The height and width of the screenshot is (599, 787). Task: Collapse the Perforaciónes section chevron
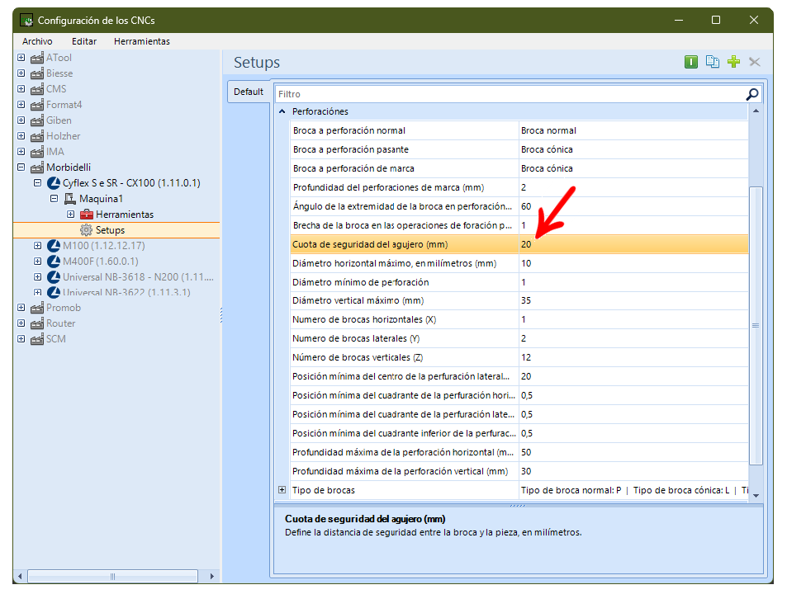(282, 111)
